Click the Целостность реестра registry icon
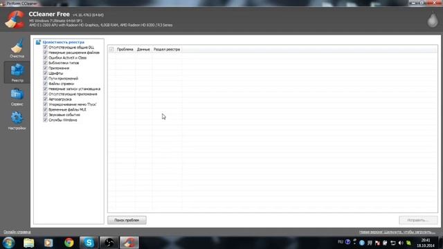Image resolution: width=443 pixels, height=249 pixels. tap(39, 42)
